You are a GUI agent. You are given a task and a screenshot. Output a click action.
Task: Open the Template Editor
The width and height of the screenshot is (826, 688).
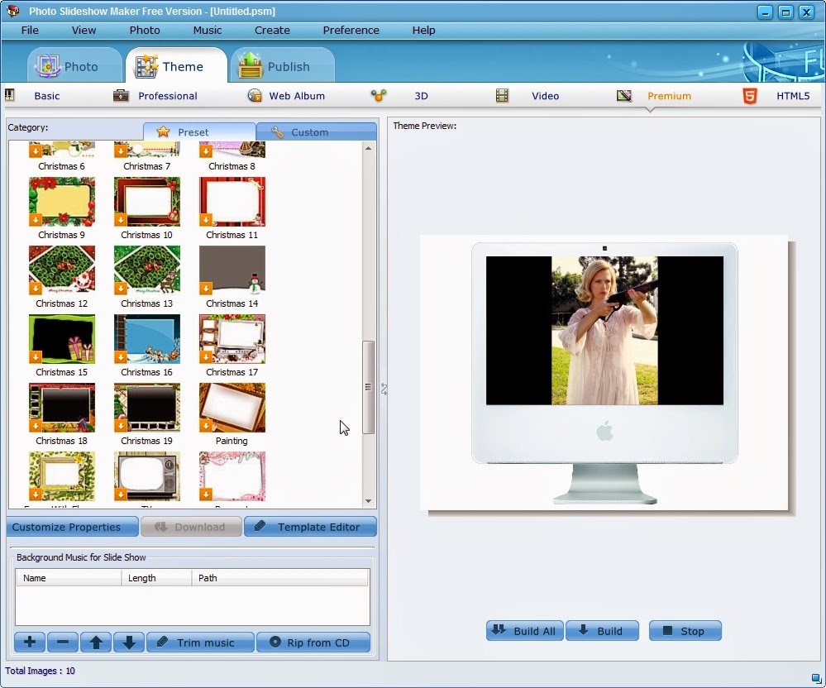click(310, 526)
